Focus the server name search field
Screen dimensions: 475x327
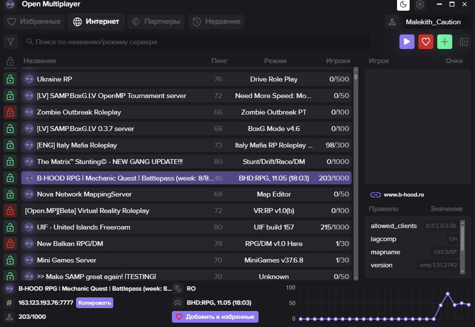196,42
